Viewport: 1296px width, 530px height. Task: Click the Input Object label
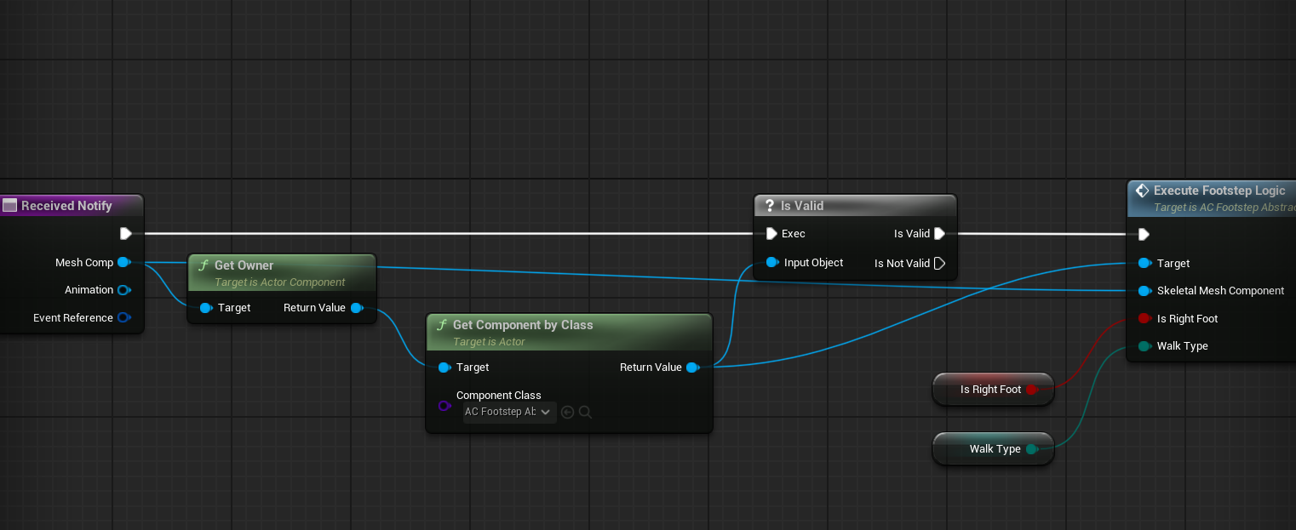[813, 262]
